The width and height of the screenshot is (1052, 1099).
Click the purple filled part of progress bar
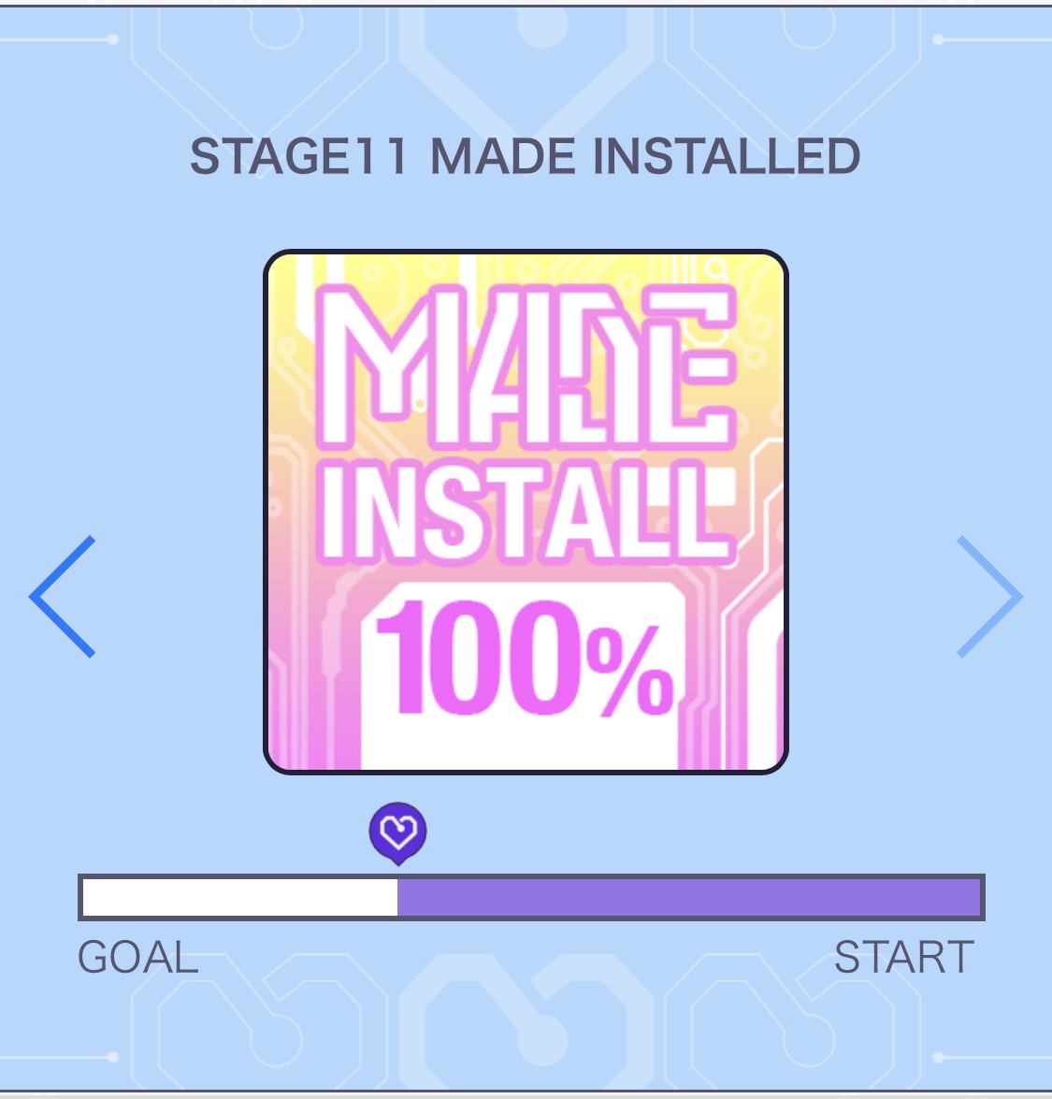coord(688,898)
